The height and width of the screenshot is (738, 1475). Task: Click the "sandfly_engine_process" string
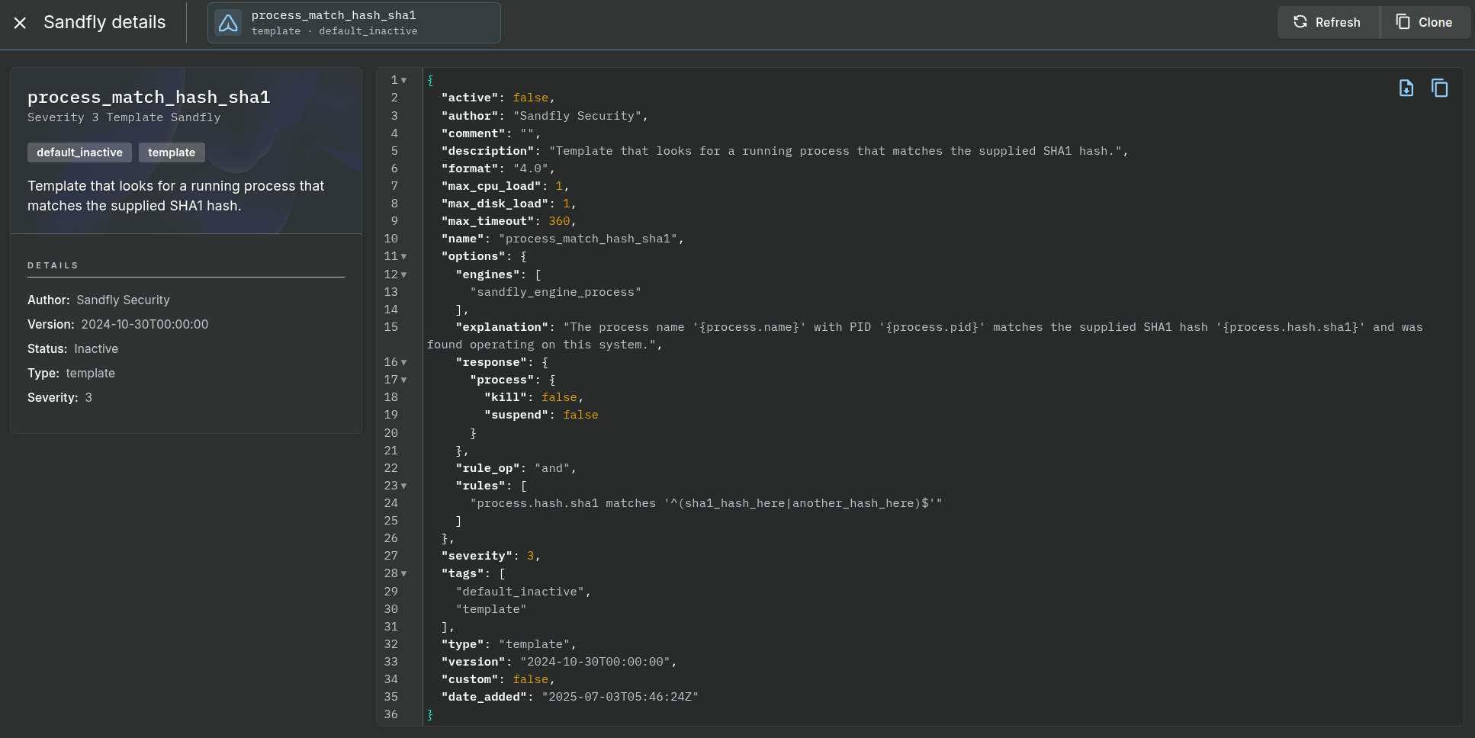click(x=555, y=292)
